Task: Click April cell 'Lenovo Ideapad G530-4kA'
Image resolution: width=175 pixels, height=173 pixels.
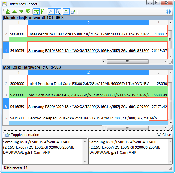Action: tap(88, 115)
